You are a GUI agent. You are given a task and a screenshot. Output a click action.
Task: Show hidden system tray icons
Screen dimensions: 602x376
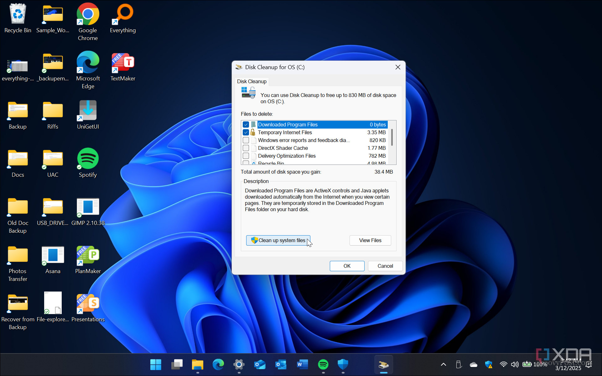444,364
